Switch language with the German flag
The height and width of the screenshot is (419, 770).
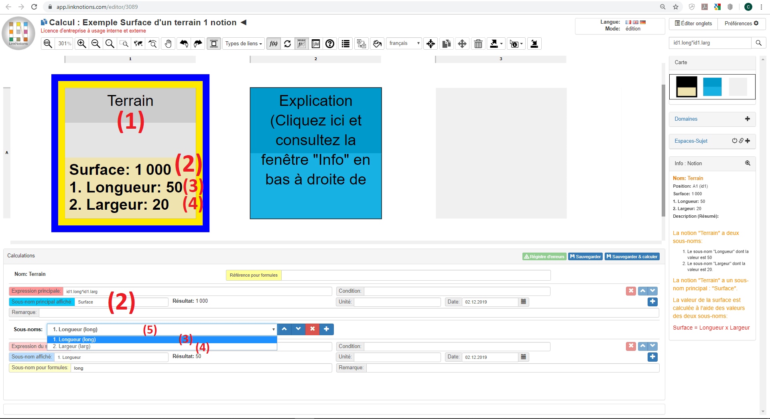[643, 22]
